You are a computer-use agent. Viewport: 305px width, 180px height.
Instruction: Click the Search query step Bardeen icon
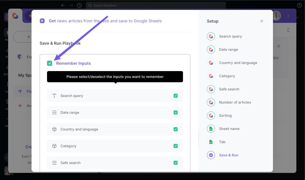[211, 36]
